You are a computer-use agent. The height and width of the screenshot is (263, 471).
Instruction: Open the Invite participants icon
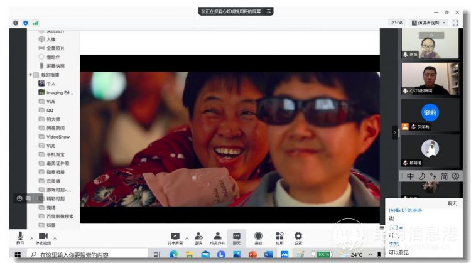198,236
